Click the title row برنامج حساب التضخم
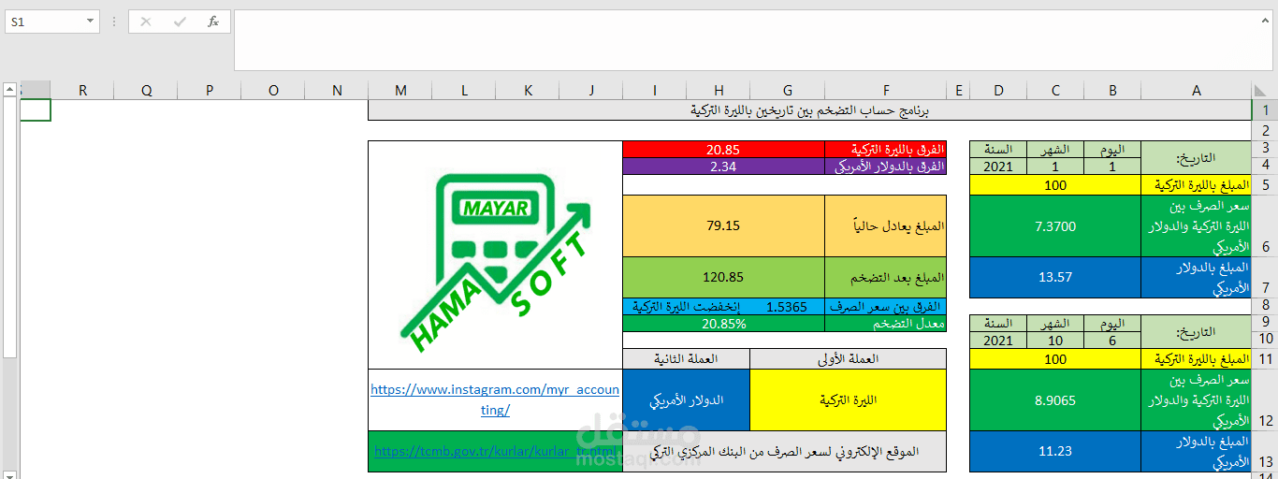 [x=809, y=110]
